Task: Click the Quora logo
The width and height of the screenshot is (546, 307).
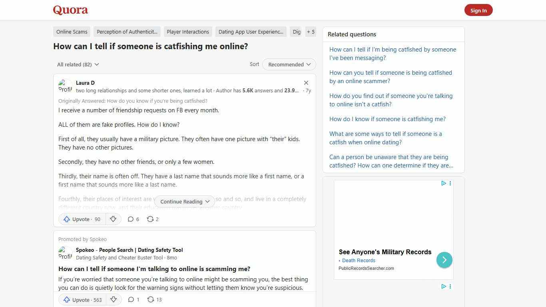Action: click(70, 10)
